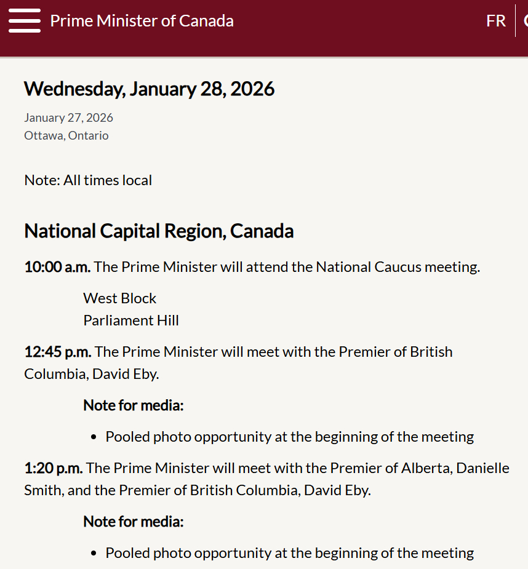Click the 1:20 p.m. time label

tap(54, 468)
